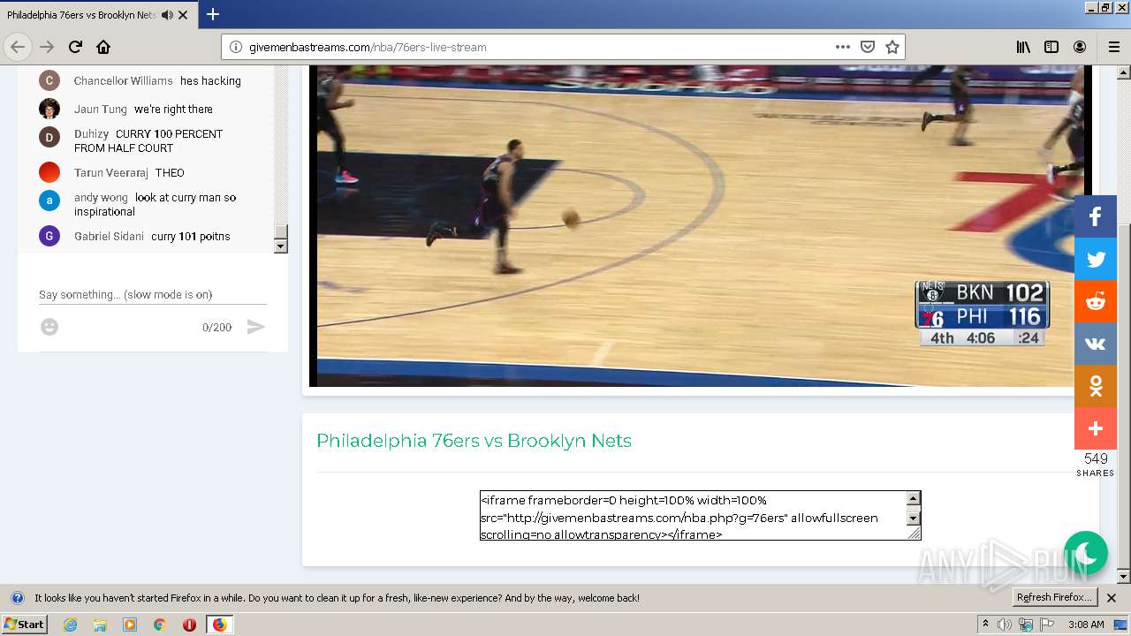The height and width of the screenshot is (636, 1131).
Task: Click Jaun Tung chat username
Action: [x=100, y=110]
